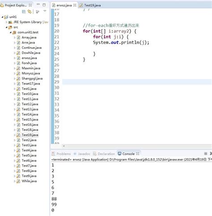The image size is (212, 216).
Task: Click the Console terminate button icon
Action: pyautogui.click(x=206, y=154)
